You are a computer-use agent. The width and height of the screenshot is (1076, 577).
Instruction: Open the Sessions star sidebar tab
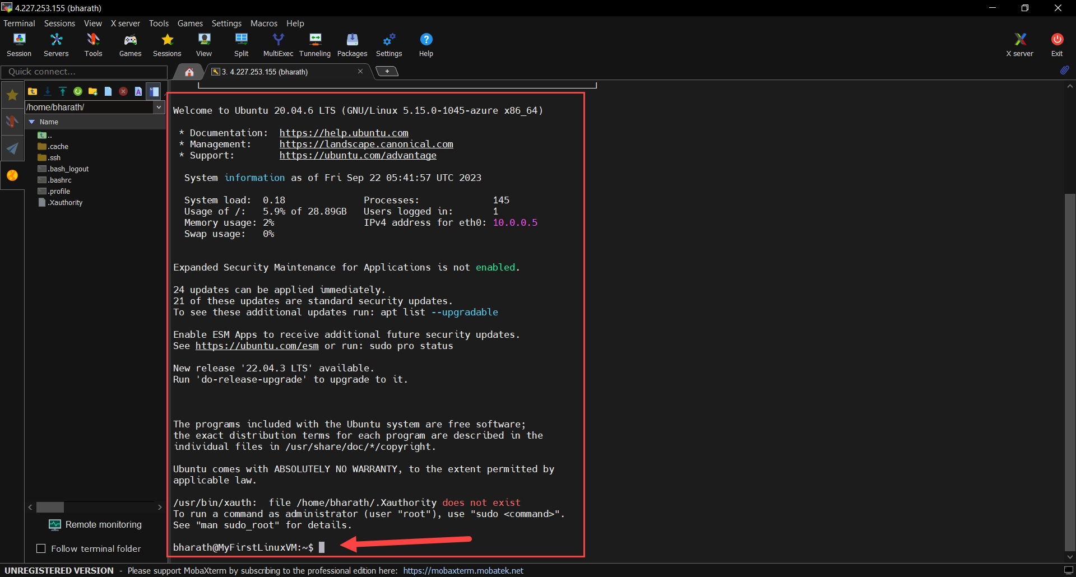point(12,95)
